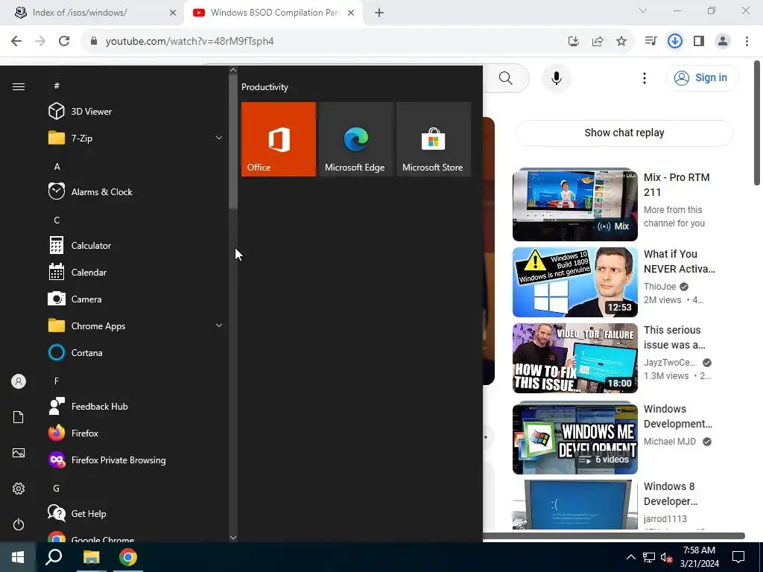Image resolution: width=763 pixels, height=572 pixels.
Task: Open 'Mix - Pro RTM 211' thumbnail
Action: pos(574,205)
